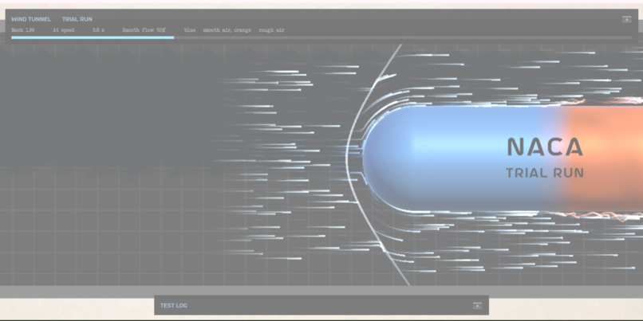The height and width of the screenshot is (321, 643).
Task: Click the Mach 1.99 readout
Action: [23, 30]
